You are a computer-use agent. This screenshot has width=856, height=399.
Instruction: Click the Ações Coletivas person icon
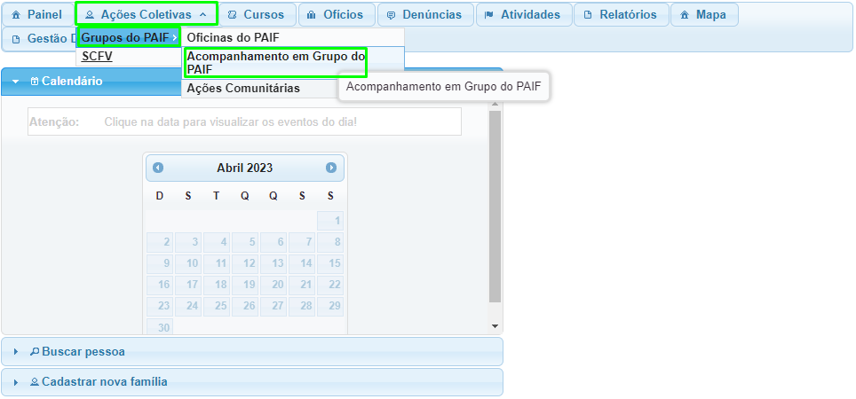pyautogui.click(x=90, y=15)
